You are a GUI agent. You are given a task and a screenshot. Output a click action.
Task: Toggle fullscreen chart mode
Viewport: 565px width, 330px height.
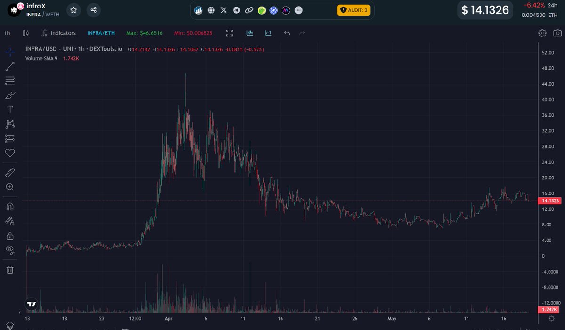(x=229, y=33)
